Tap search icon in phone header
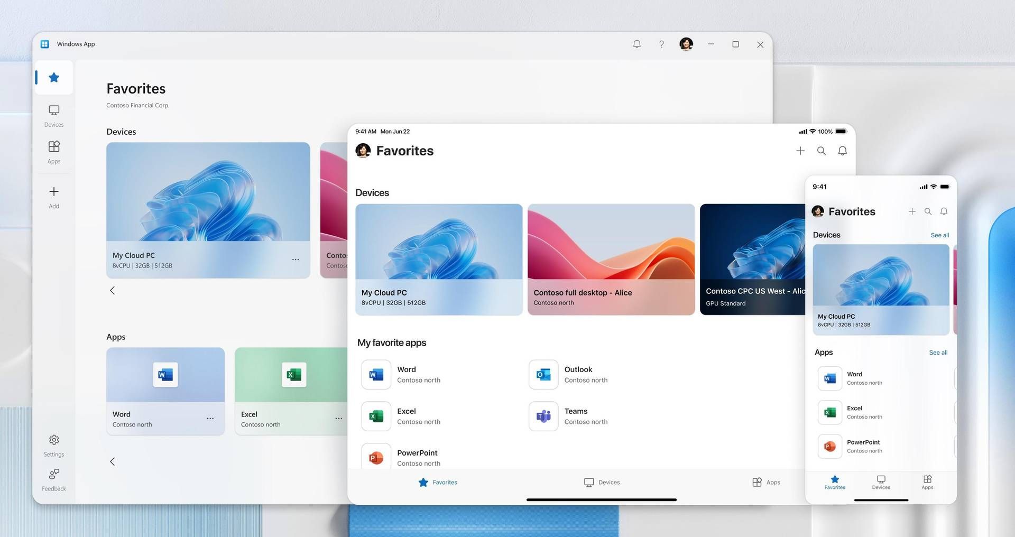 pyautogui.click(x=928, y=211)
